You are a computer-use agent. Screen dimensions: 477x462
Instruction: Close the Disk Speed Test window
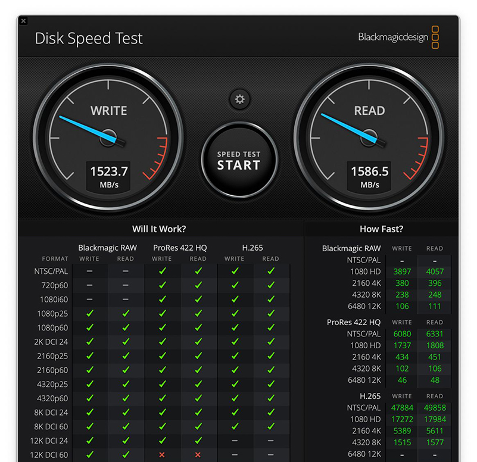(x=23, y=21)
